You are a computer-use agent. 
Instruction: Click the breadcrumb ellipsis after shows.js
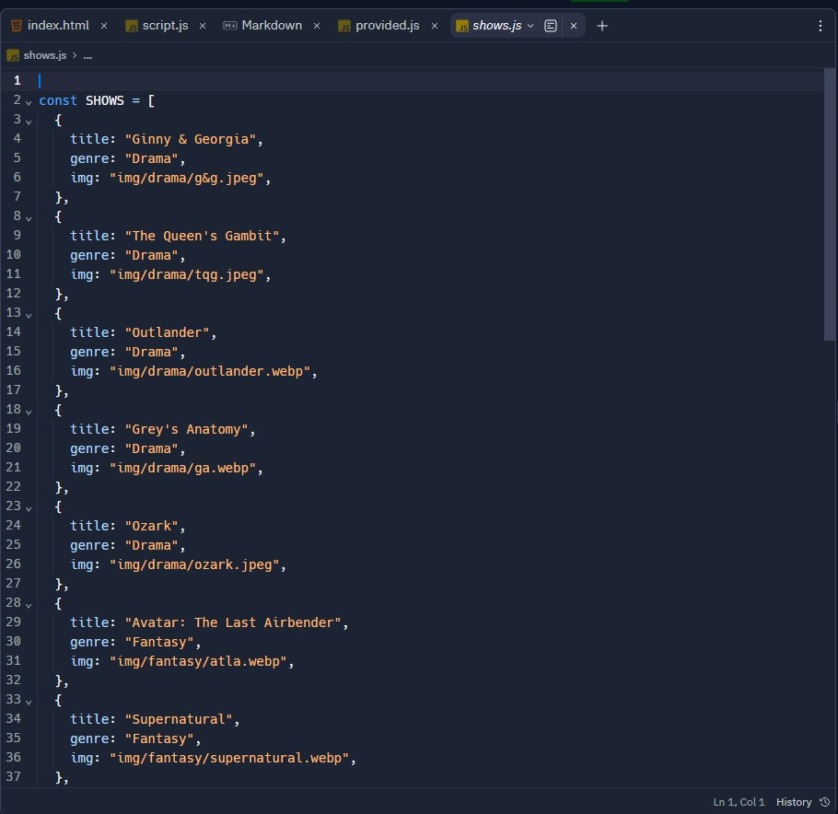pyautogui.click(x=87, y=55)
